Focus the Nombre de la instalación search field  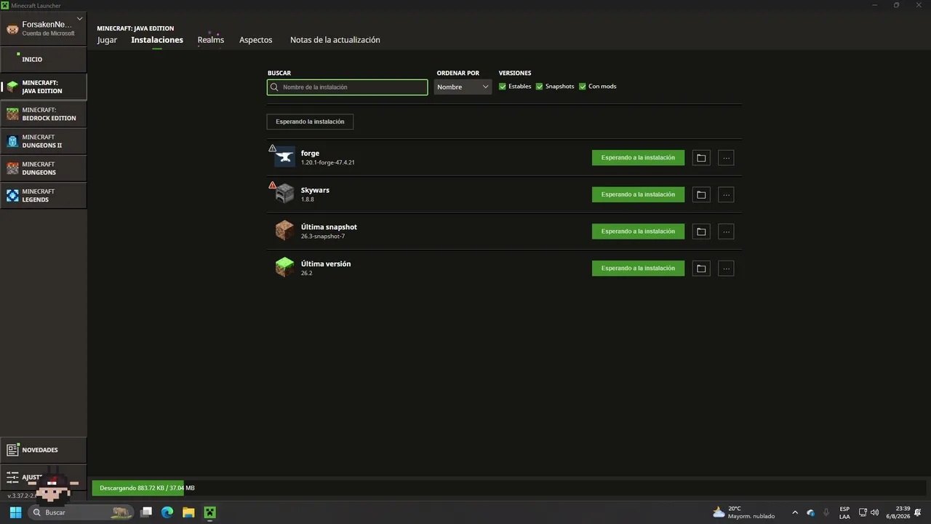[348, 87]
